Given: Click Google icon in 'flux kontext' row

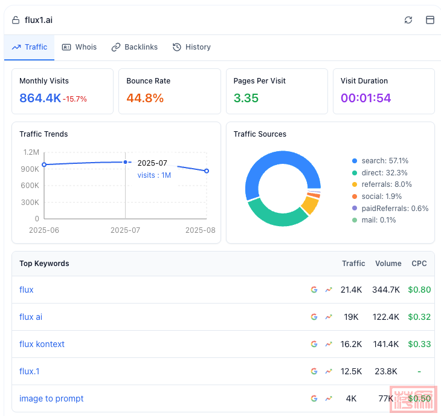Looking at the screenshot, I should [314, 344].
